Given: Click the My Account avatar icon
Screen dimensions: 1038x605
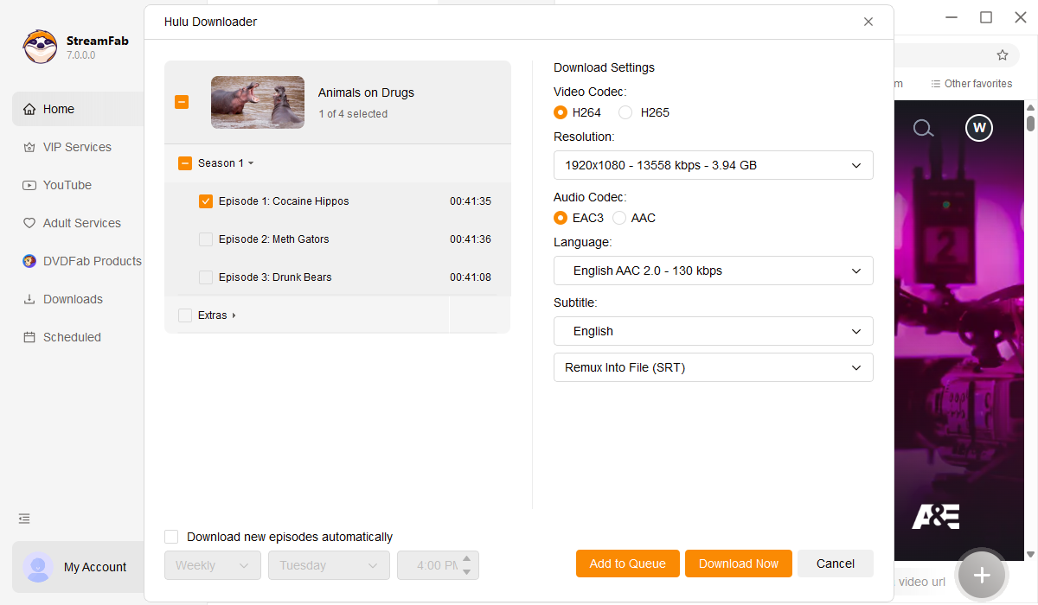Looking at the screenshot, I should tap(38, 567).
